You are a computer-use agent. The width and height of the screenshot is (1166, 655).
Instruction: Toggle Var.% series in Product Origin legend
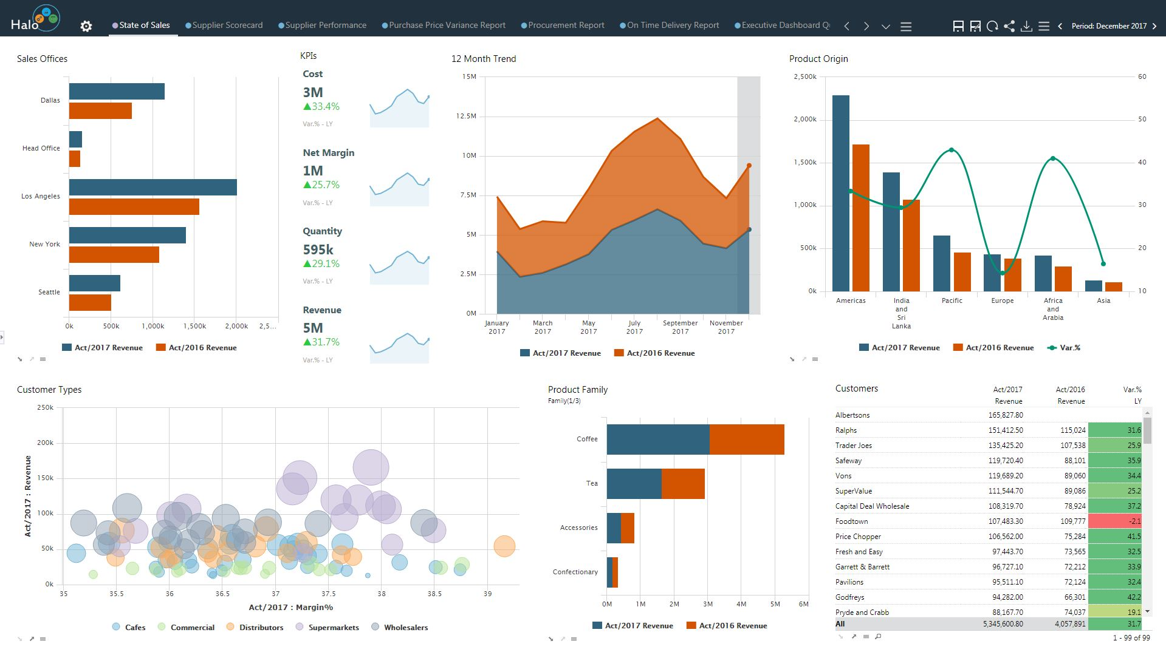pyautogui.click(x=1064, y=348)
